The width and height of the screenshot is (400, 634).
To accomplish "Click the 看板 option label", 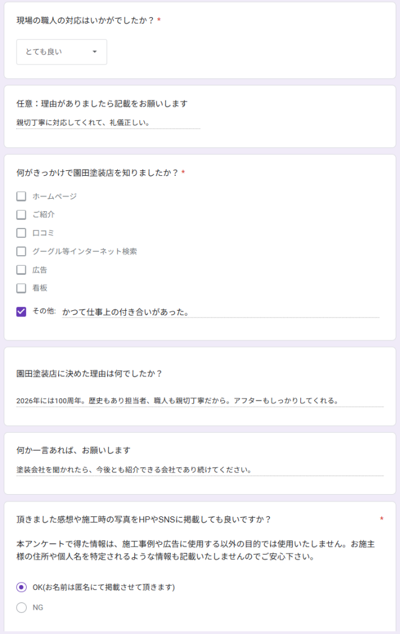I will pos(40,288).
